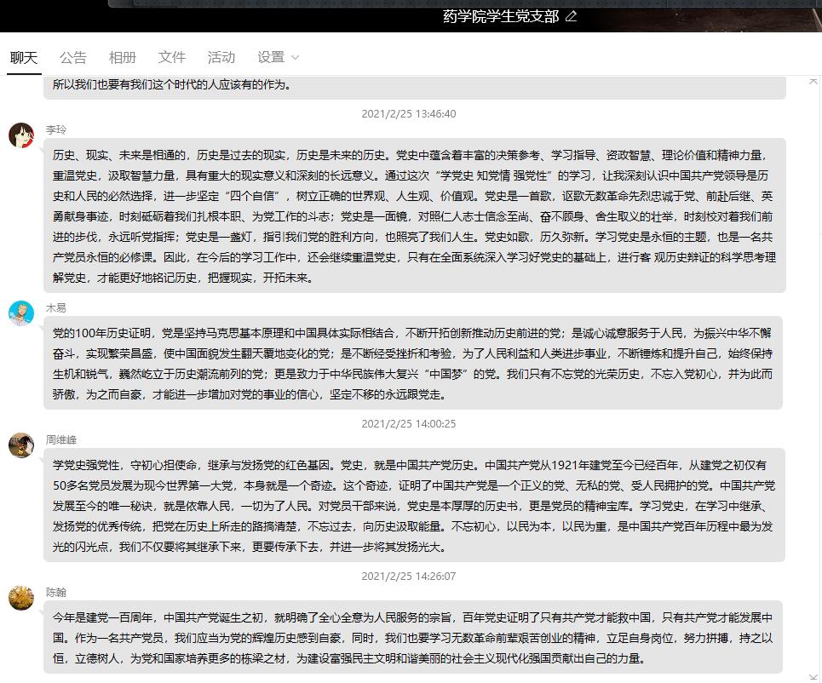Screen dimensions: 822x683
Task: Open the 公告 tab
Action: pos(73,57)
